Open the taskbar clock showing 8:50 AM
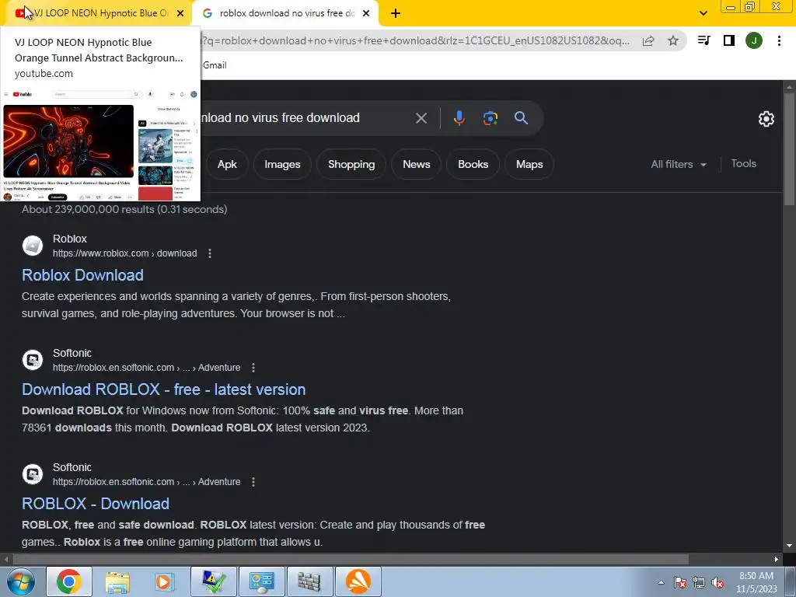796x597 pixels. [x=756, y=582]
